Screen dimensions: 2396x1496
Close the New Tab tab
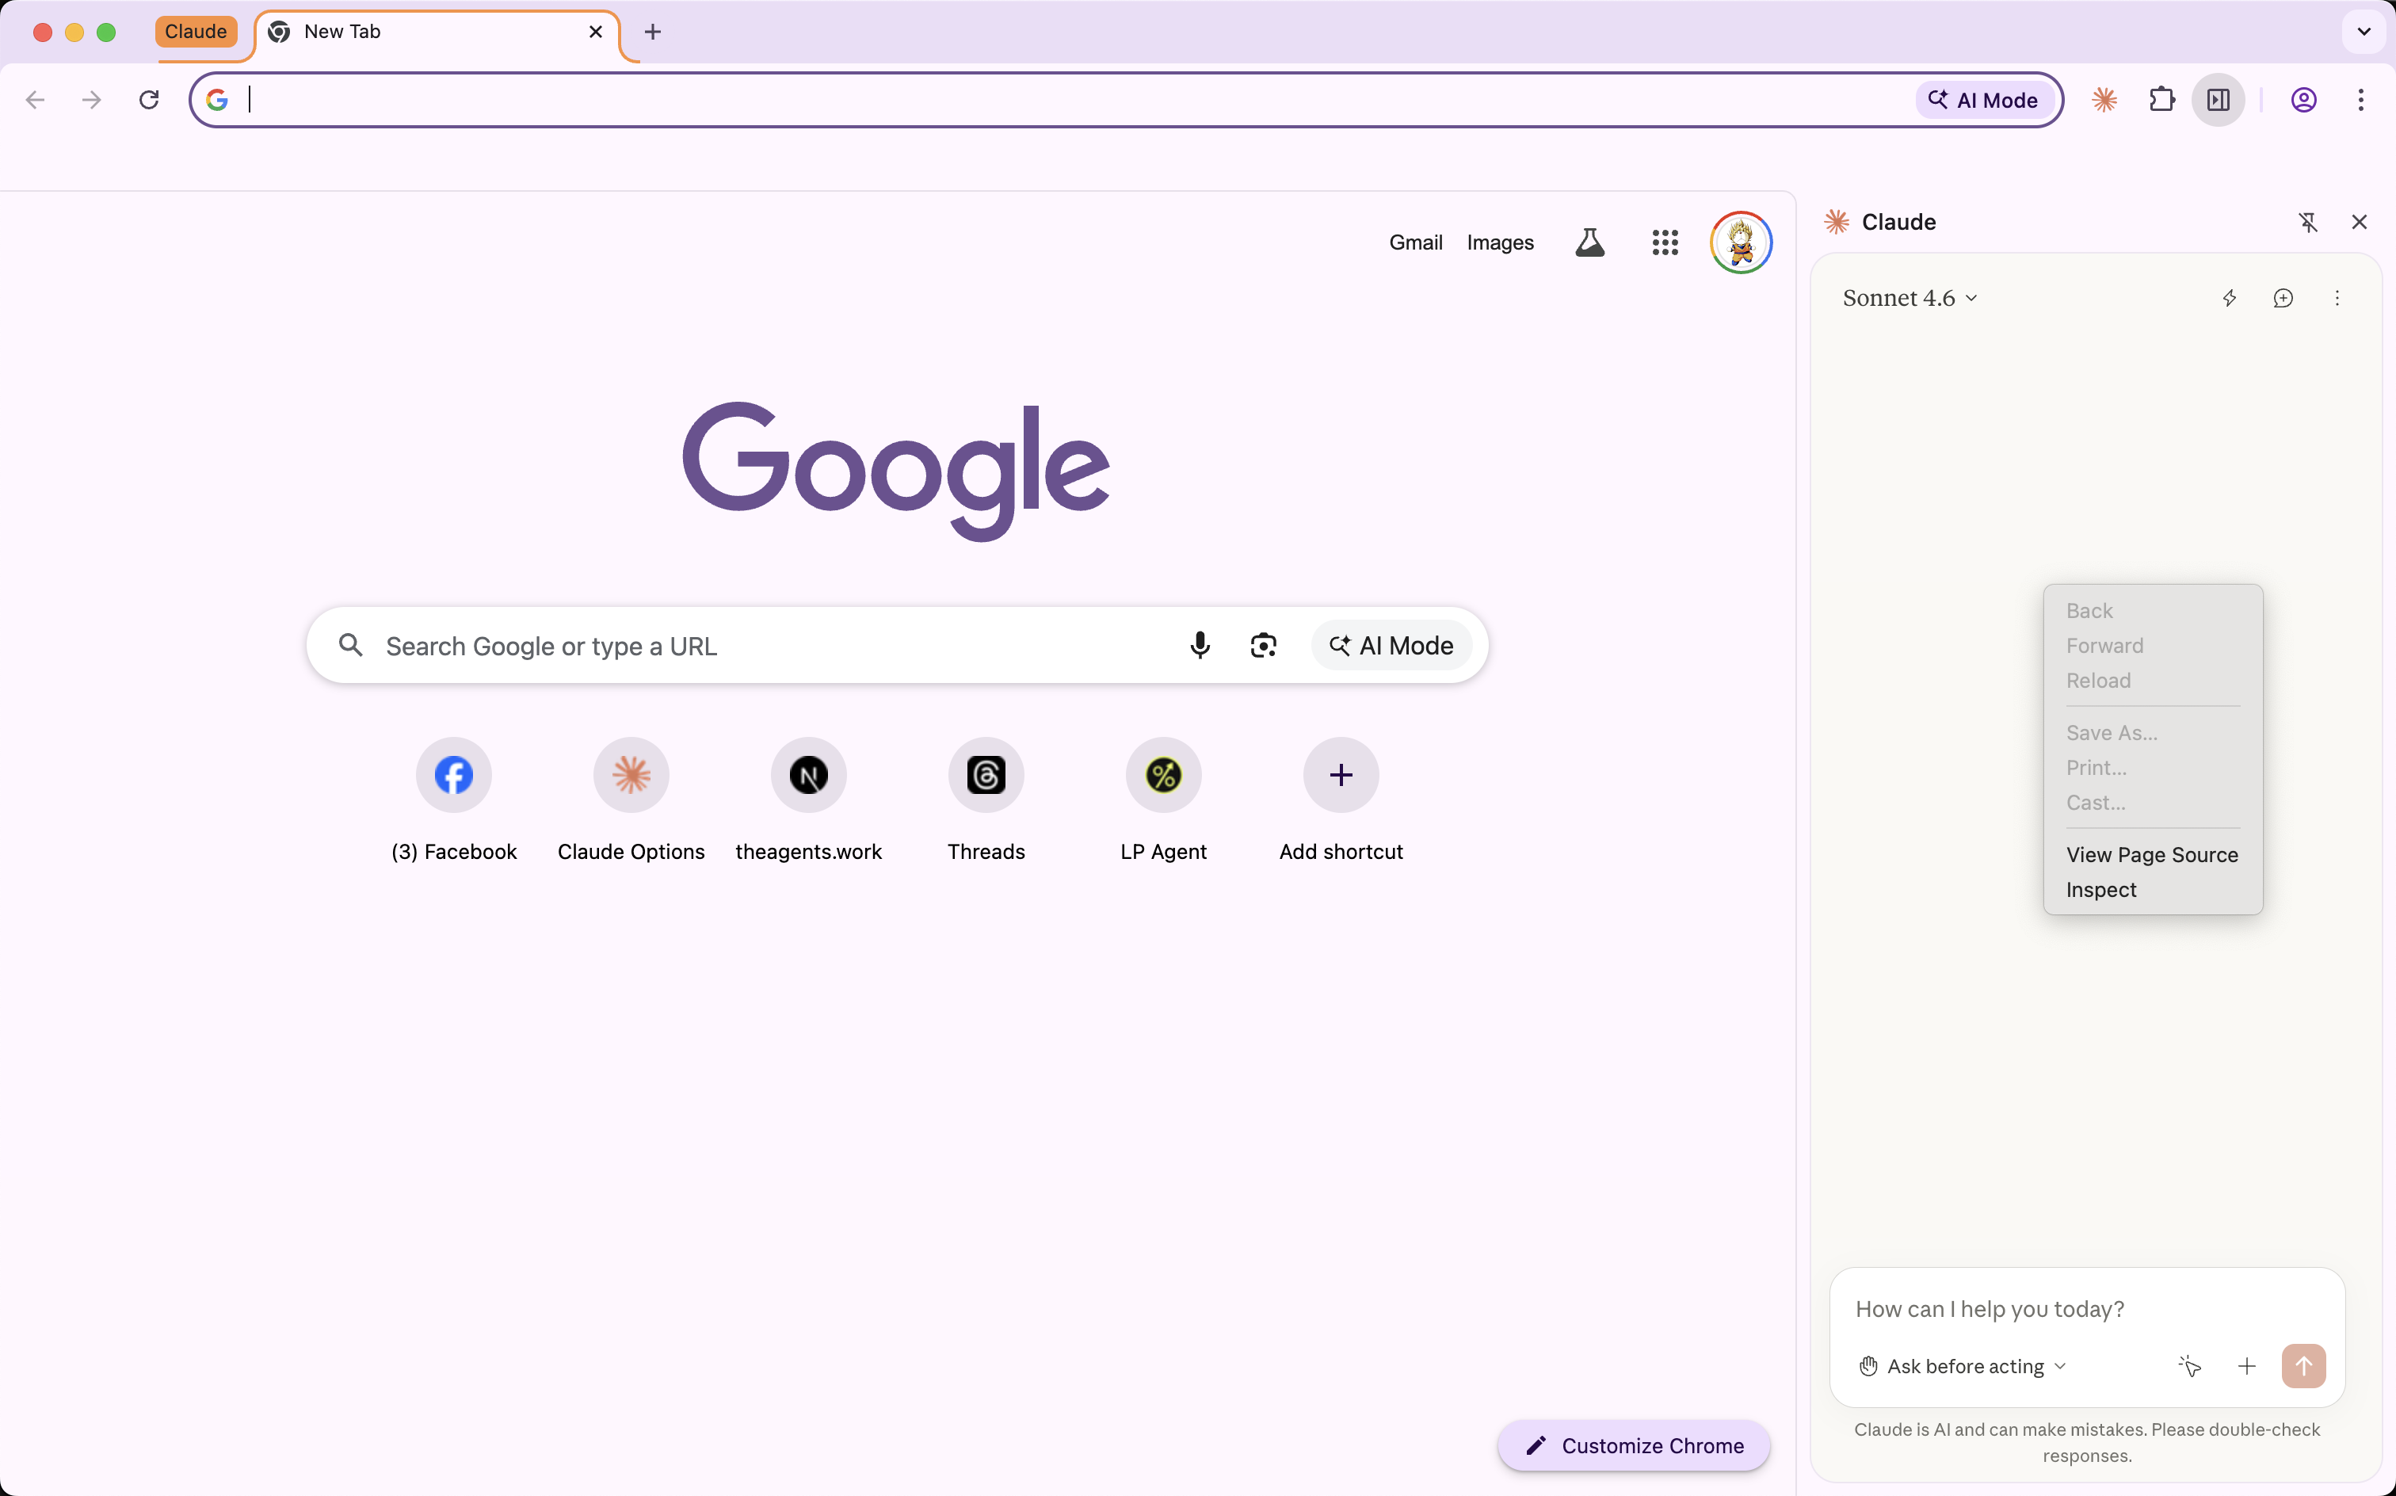[596, 32]
